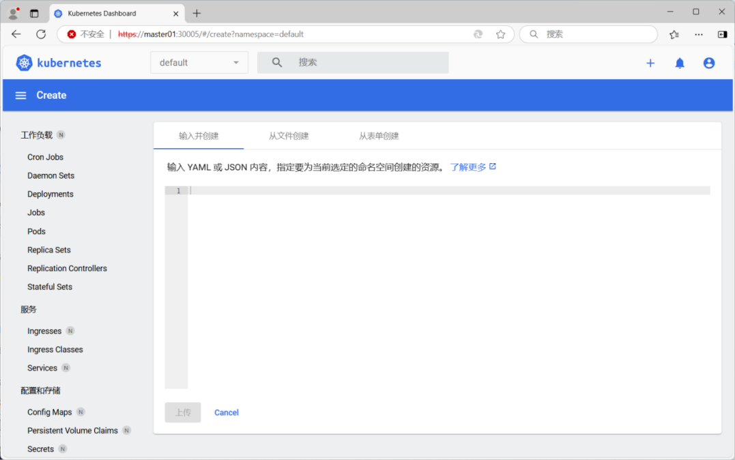
Task: Open a new browser tab
Action: pos(197,13)
